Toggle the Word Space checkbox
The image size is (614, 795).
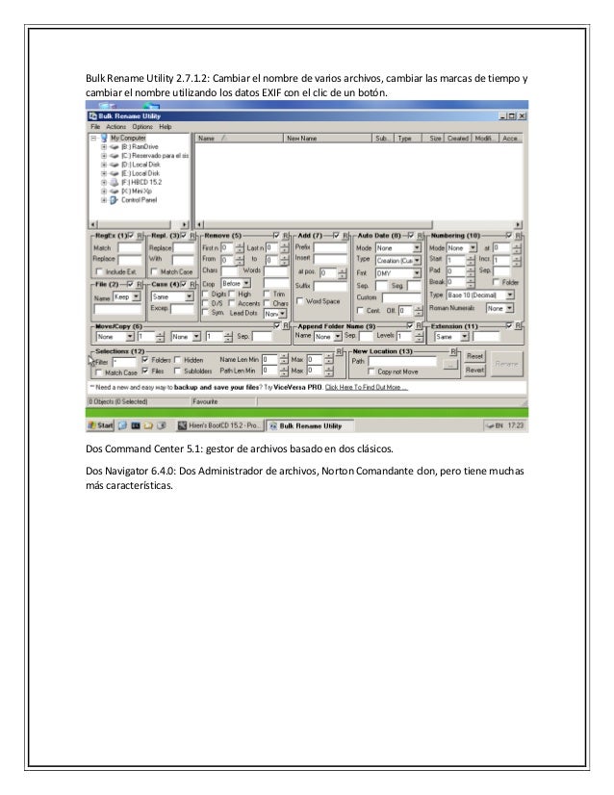tap(299, 301)
